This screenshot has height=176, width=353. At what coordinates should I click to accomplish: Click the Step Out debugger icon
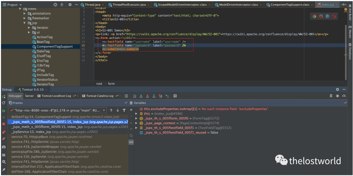(154, 96)
